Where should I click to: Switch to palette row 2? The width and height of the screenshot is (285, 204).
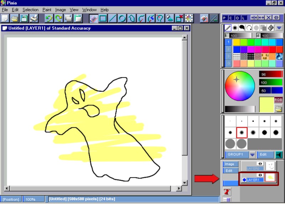(228, 49)
